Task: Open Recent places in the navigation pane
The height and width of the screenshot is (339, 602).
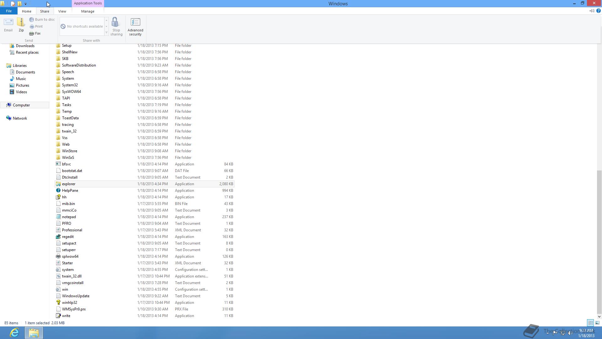Action: 27,52
